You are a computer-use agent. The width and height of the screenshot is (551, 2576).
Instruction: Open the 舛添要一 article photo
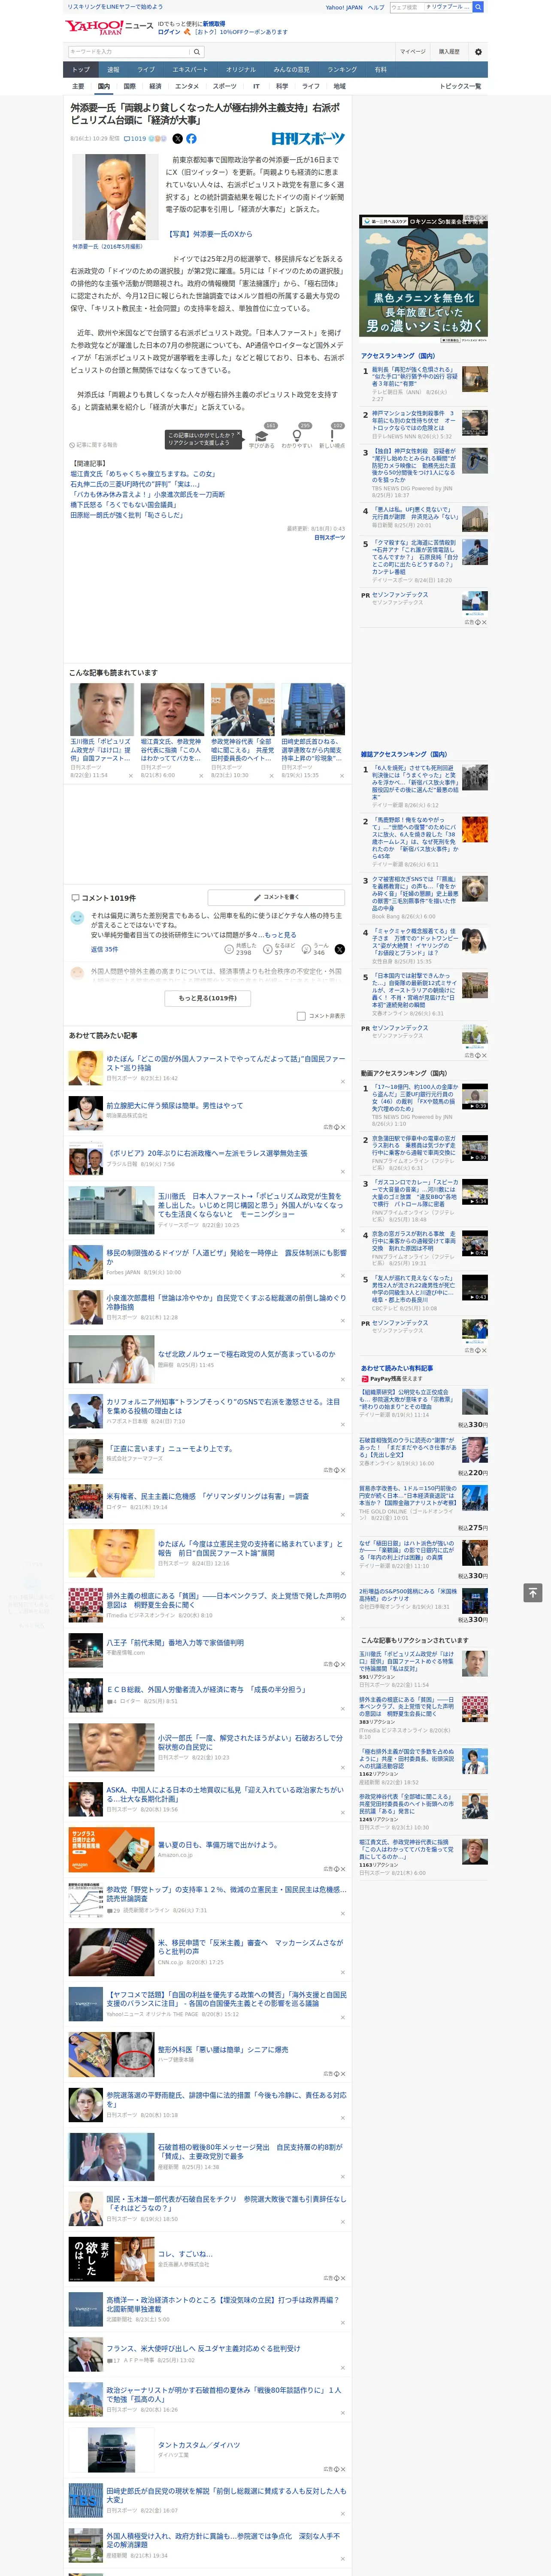pos(115,197)
